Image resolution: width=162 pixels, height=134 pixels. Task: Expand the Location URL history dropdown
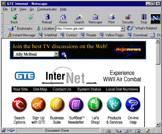(x=123, y=29)
